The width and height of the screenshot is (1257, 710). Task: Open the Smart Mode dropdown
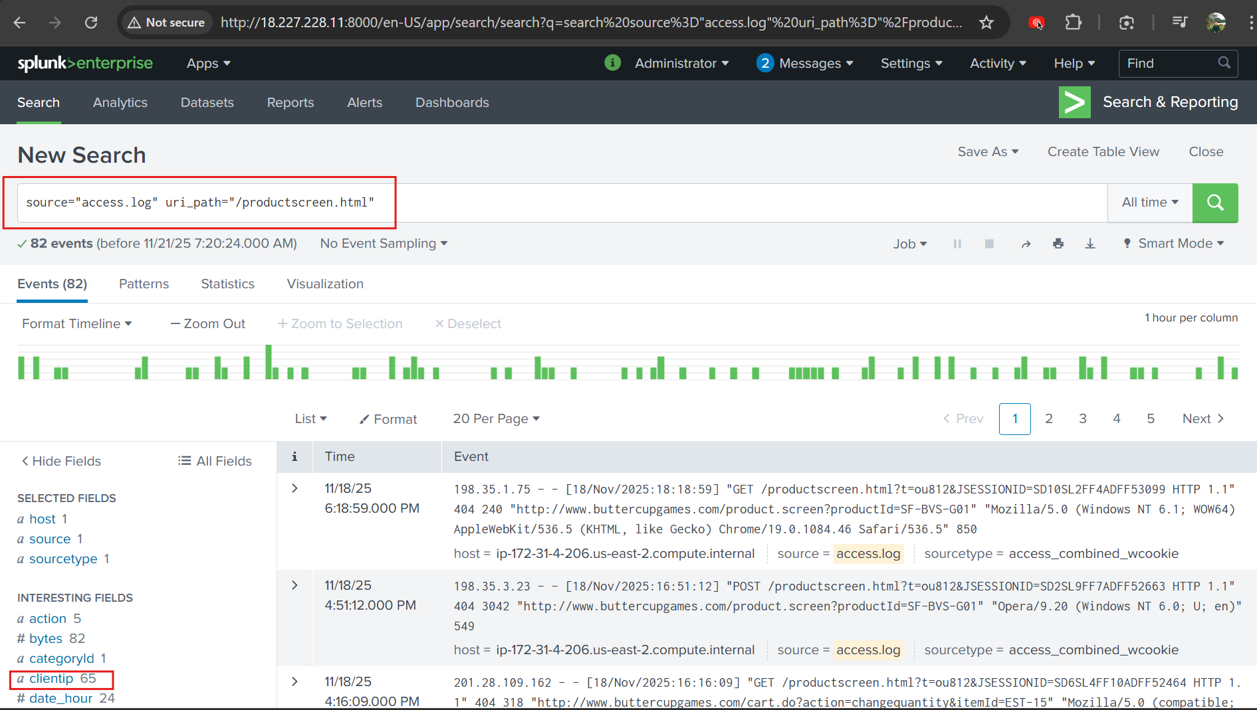click(x=1173, y=244)
